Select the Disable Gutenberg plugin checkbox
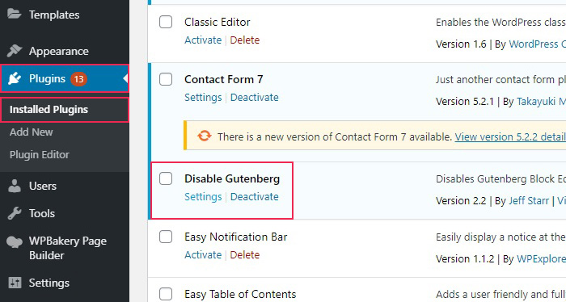Viewport: 566px width, 302px height. click(x=166, y=178)
